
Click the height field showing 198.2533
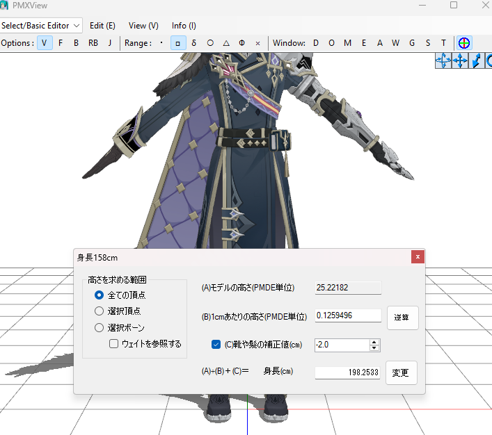[347, 372]
